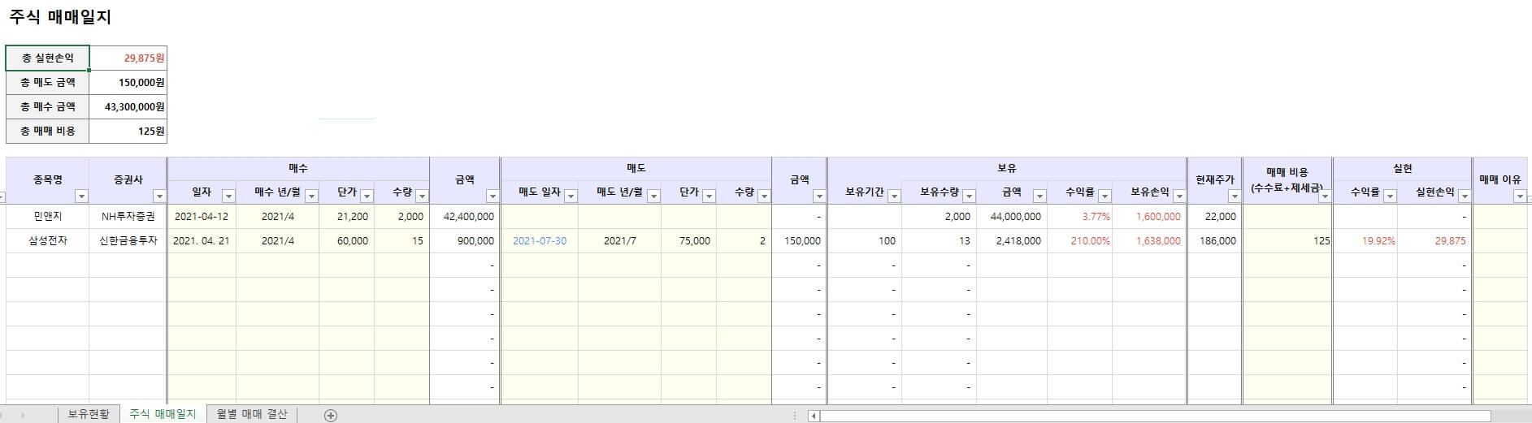Open the 단가 filter dropdown under 매수
This screenshot has width=1532, height=423.
pyautogui.click(x=367, y=196)
